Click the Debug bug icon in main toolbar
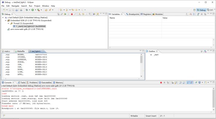This screenshot has width=216, height=119. [27, 10]
